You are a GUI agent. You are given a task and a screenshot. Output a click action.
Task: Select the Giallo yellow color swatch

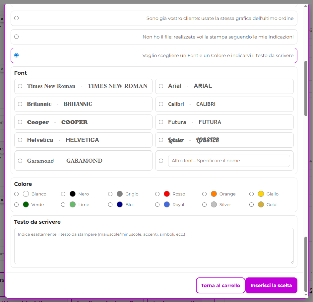pyautogui.click(x=261, y=194)
